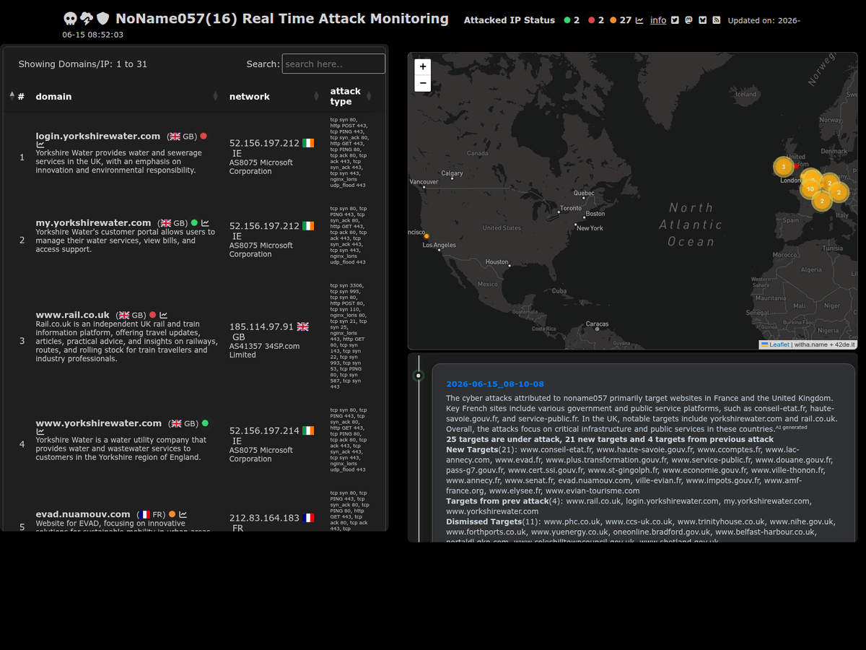Click UK flag next to www.rail.co.uk
866x650 pixels.
coord(124,316)
